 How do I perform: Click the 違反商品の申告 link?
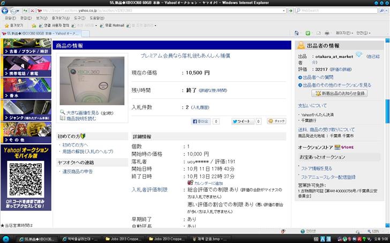coord(78,171)
